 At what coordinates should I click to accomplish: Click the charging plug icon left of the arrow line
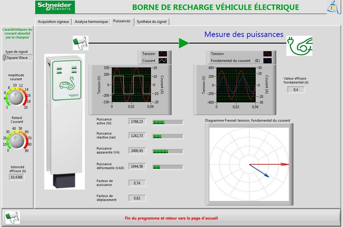(80, 42)
